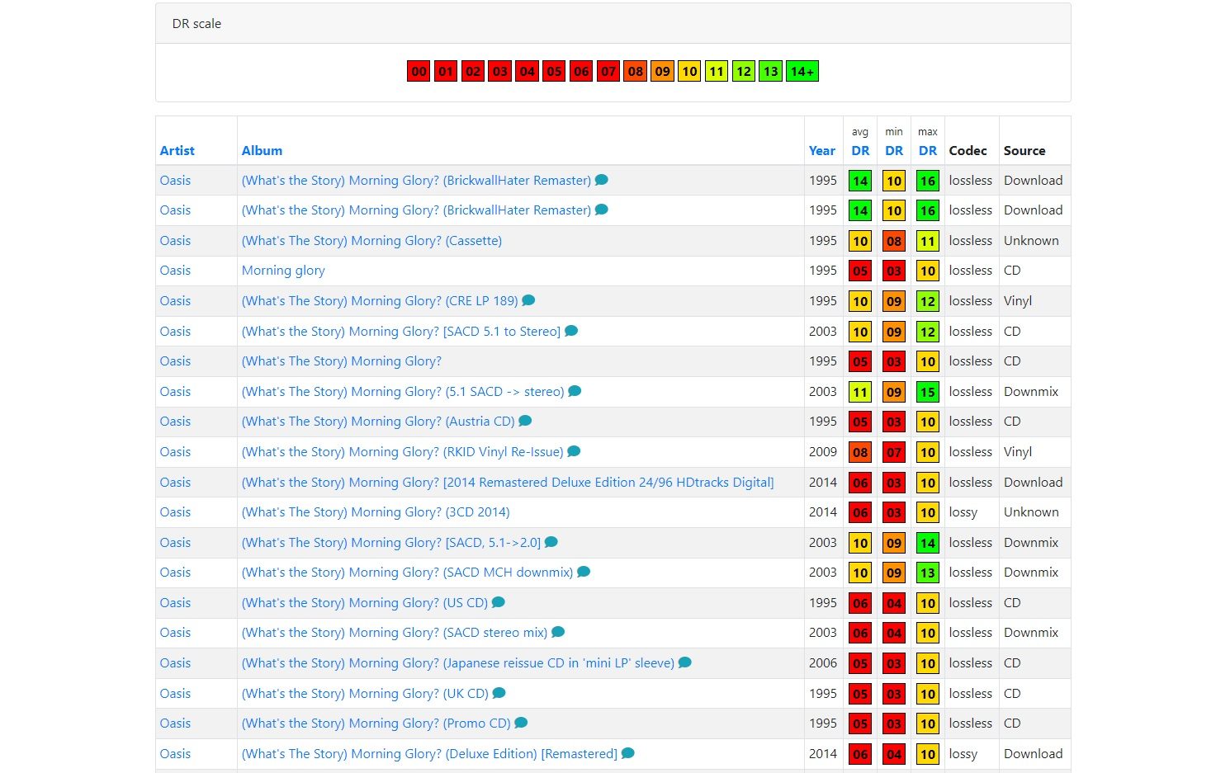Click 'Vinyl' source in CRE LP 189 row
The height and width of the screenshot is (773, 1216).
pos(1018,300)
